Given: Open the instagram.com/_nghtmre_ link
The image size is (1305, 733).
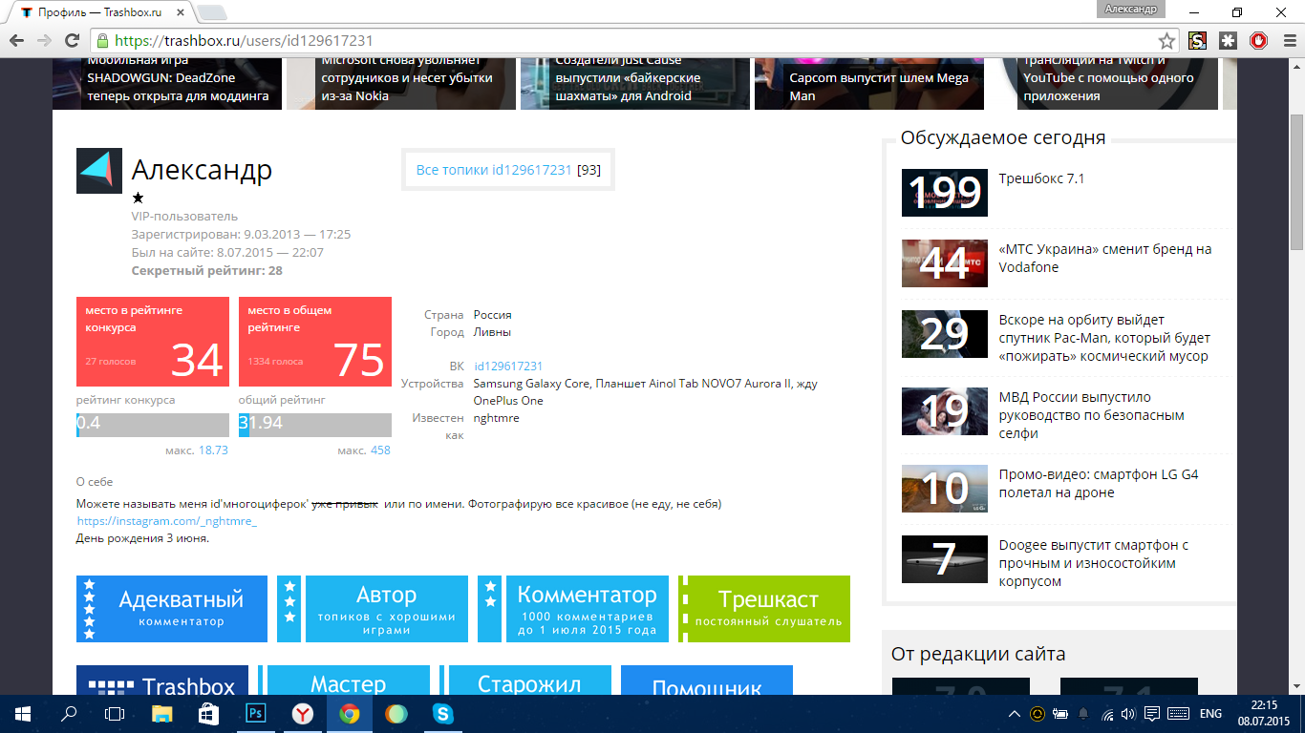Looking at the screenshot, I should point(166,521).
